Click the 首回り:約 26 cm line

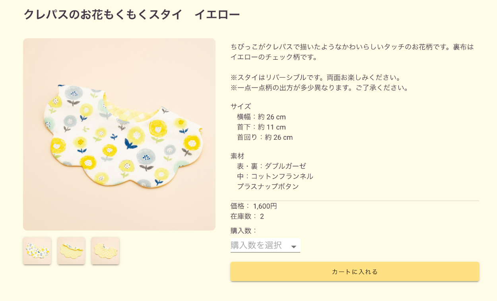pos(265,138)
